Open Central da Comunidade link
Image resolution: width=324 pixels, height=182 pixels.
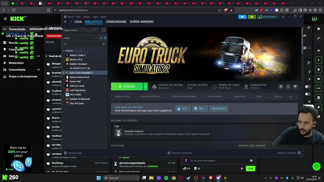pos(184,96)
